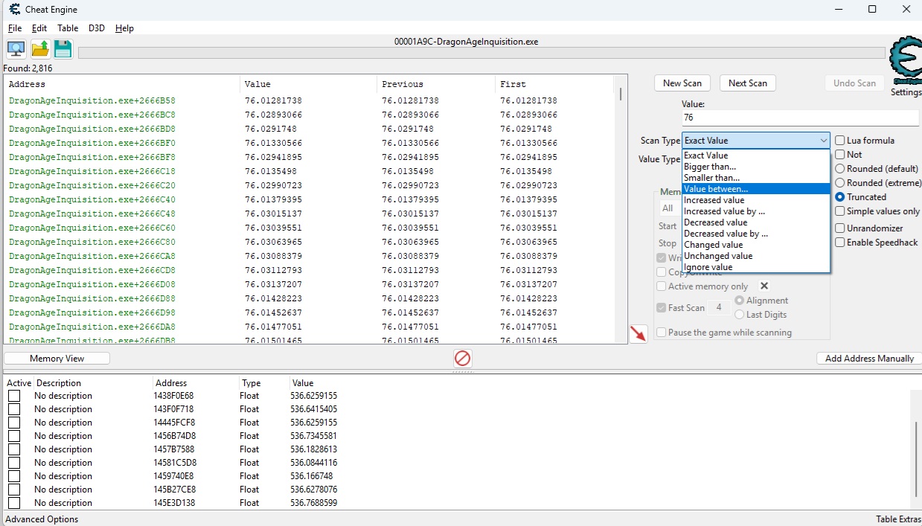
Task: Toggle Active memory only checkbox
Action: [x=662, y=286]
